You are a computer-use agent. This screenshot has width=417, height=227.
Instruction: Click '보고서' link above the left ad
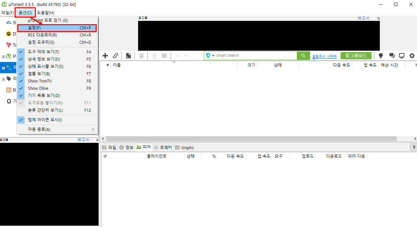coord(83,140)
